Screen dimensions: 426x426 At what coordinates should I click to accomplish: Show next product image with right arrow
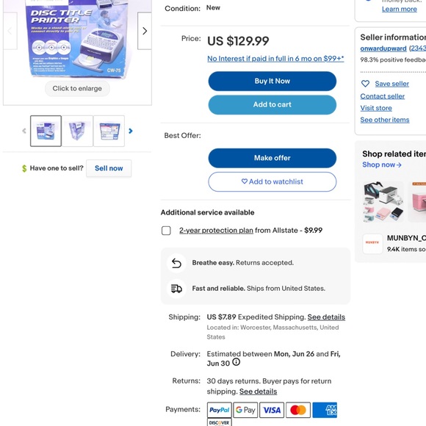coord(145,31)
